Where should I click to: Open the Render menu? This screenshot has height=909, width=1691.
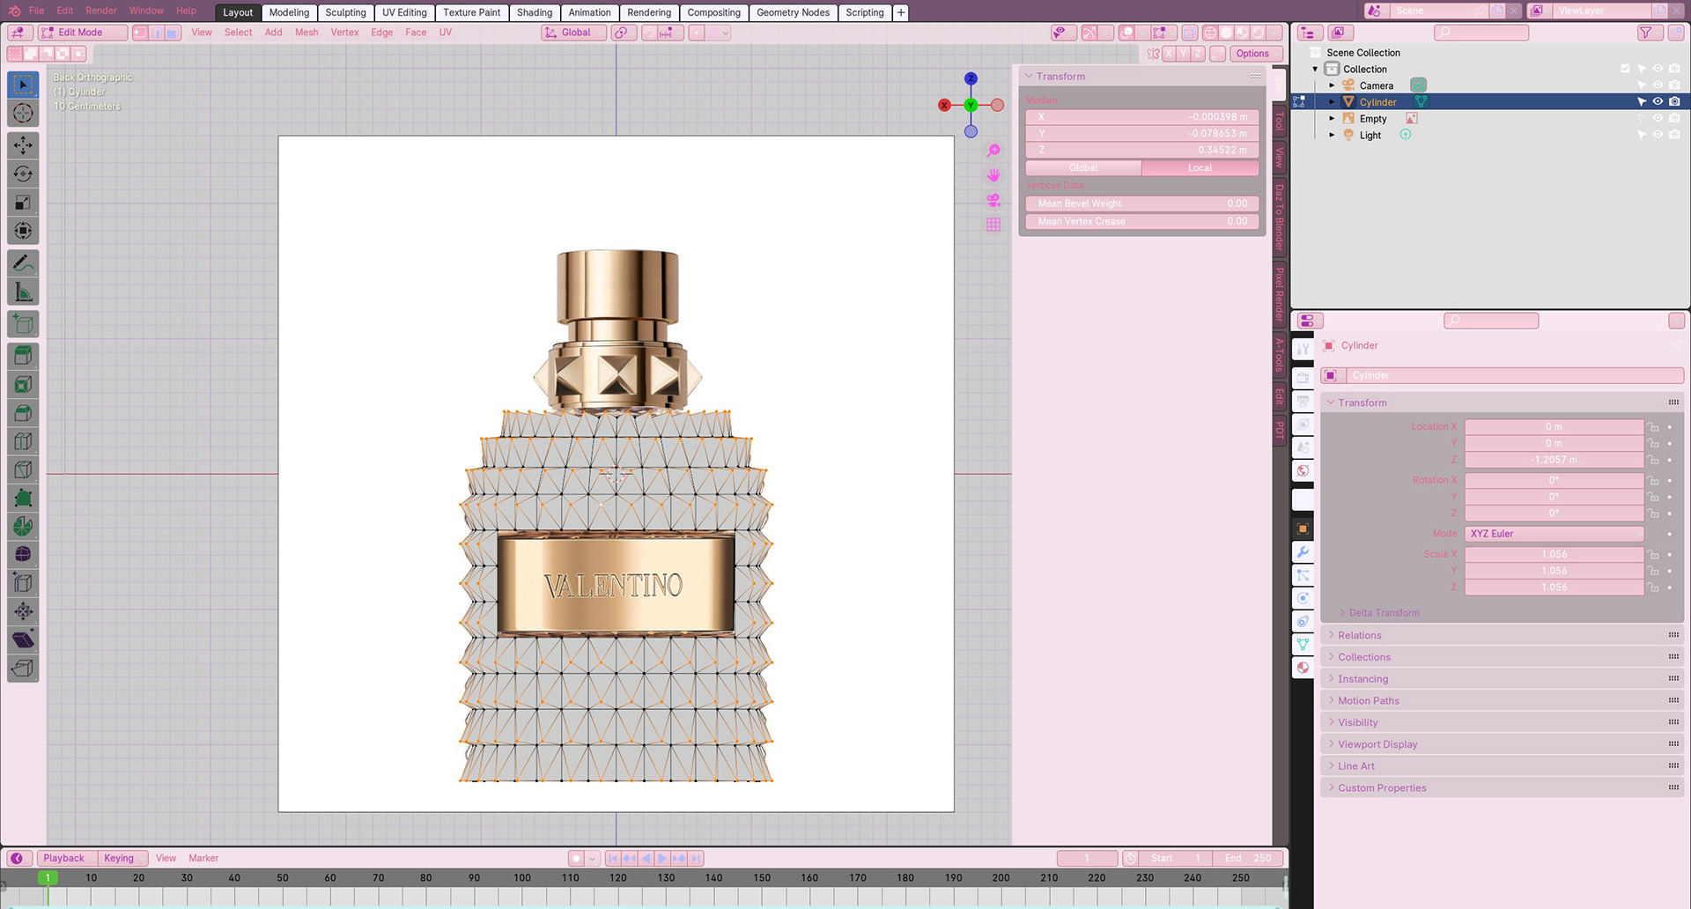click(101, 11)
